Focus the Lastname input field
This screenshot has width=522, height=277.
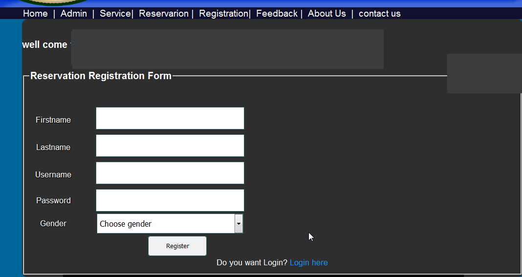(x=170, y=146)
